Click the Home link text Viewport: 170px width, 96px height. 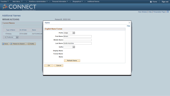155,2
